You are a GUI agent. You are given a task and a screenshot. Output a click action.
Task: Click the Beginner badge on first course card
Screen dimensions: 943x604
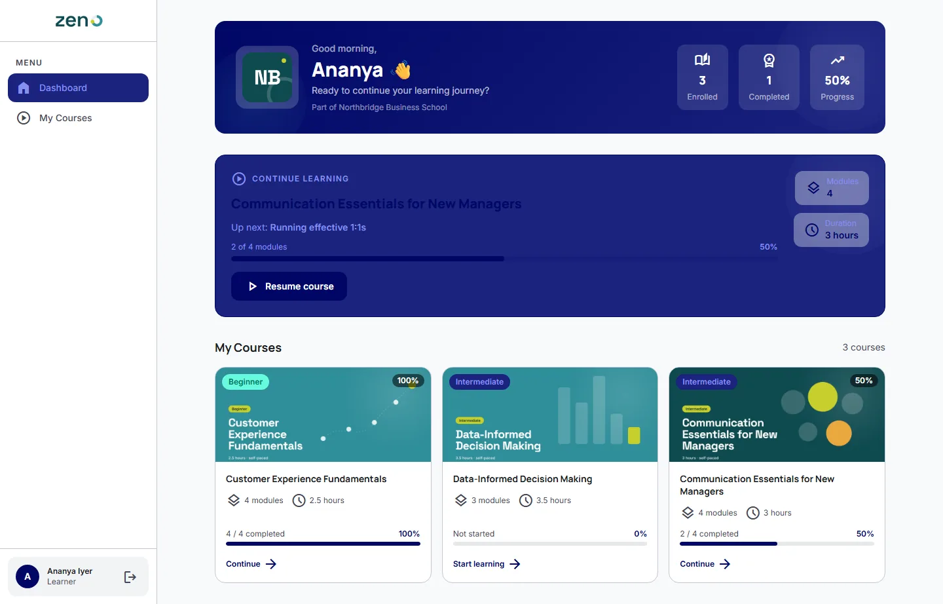(246, 382)
